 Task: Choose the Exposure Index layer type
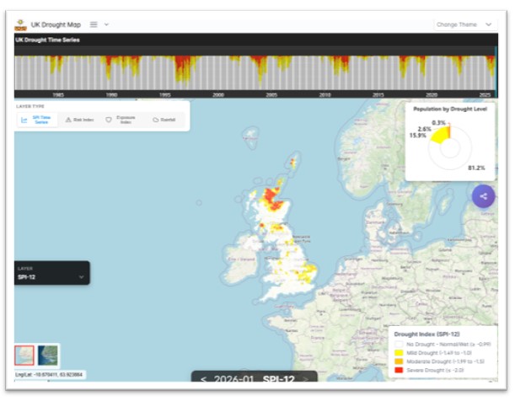(x=121, y=120)
